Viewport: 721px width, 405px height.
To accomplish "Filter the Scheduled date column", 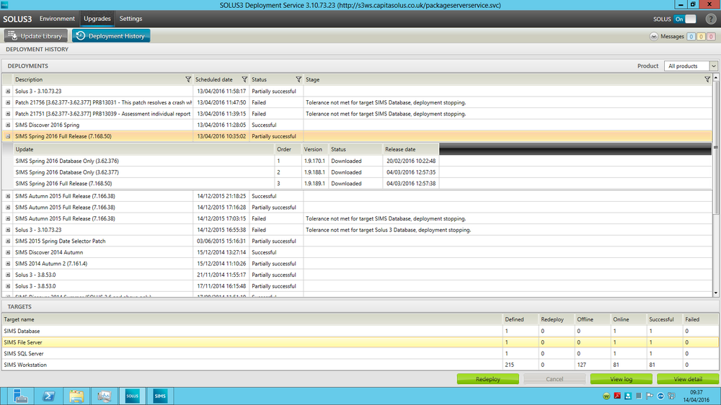I will (244, 79).
